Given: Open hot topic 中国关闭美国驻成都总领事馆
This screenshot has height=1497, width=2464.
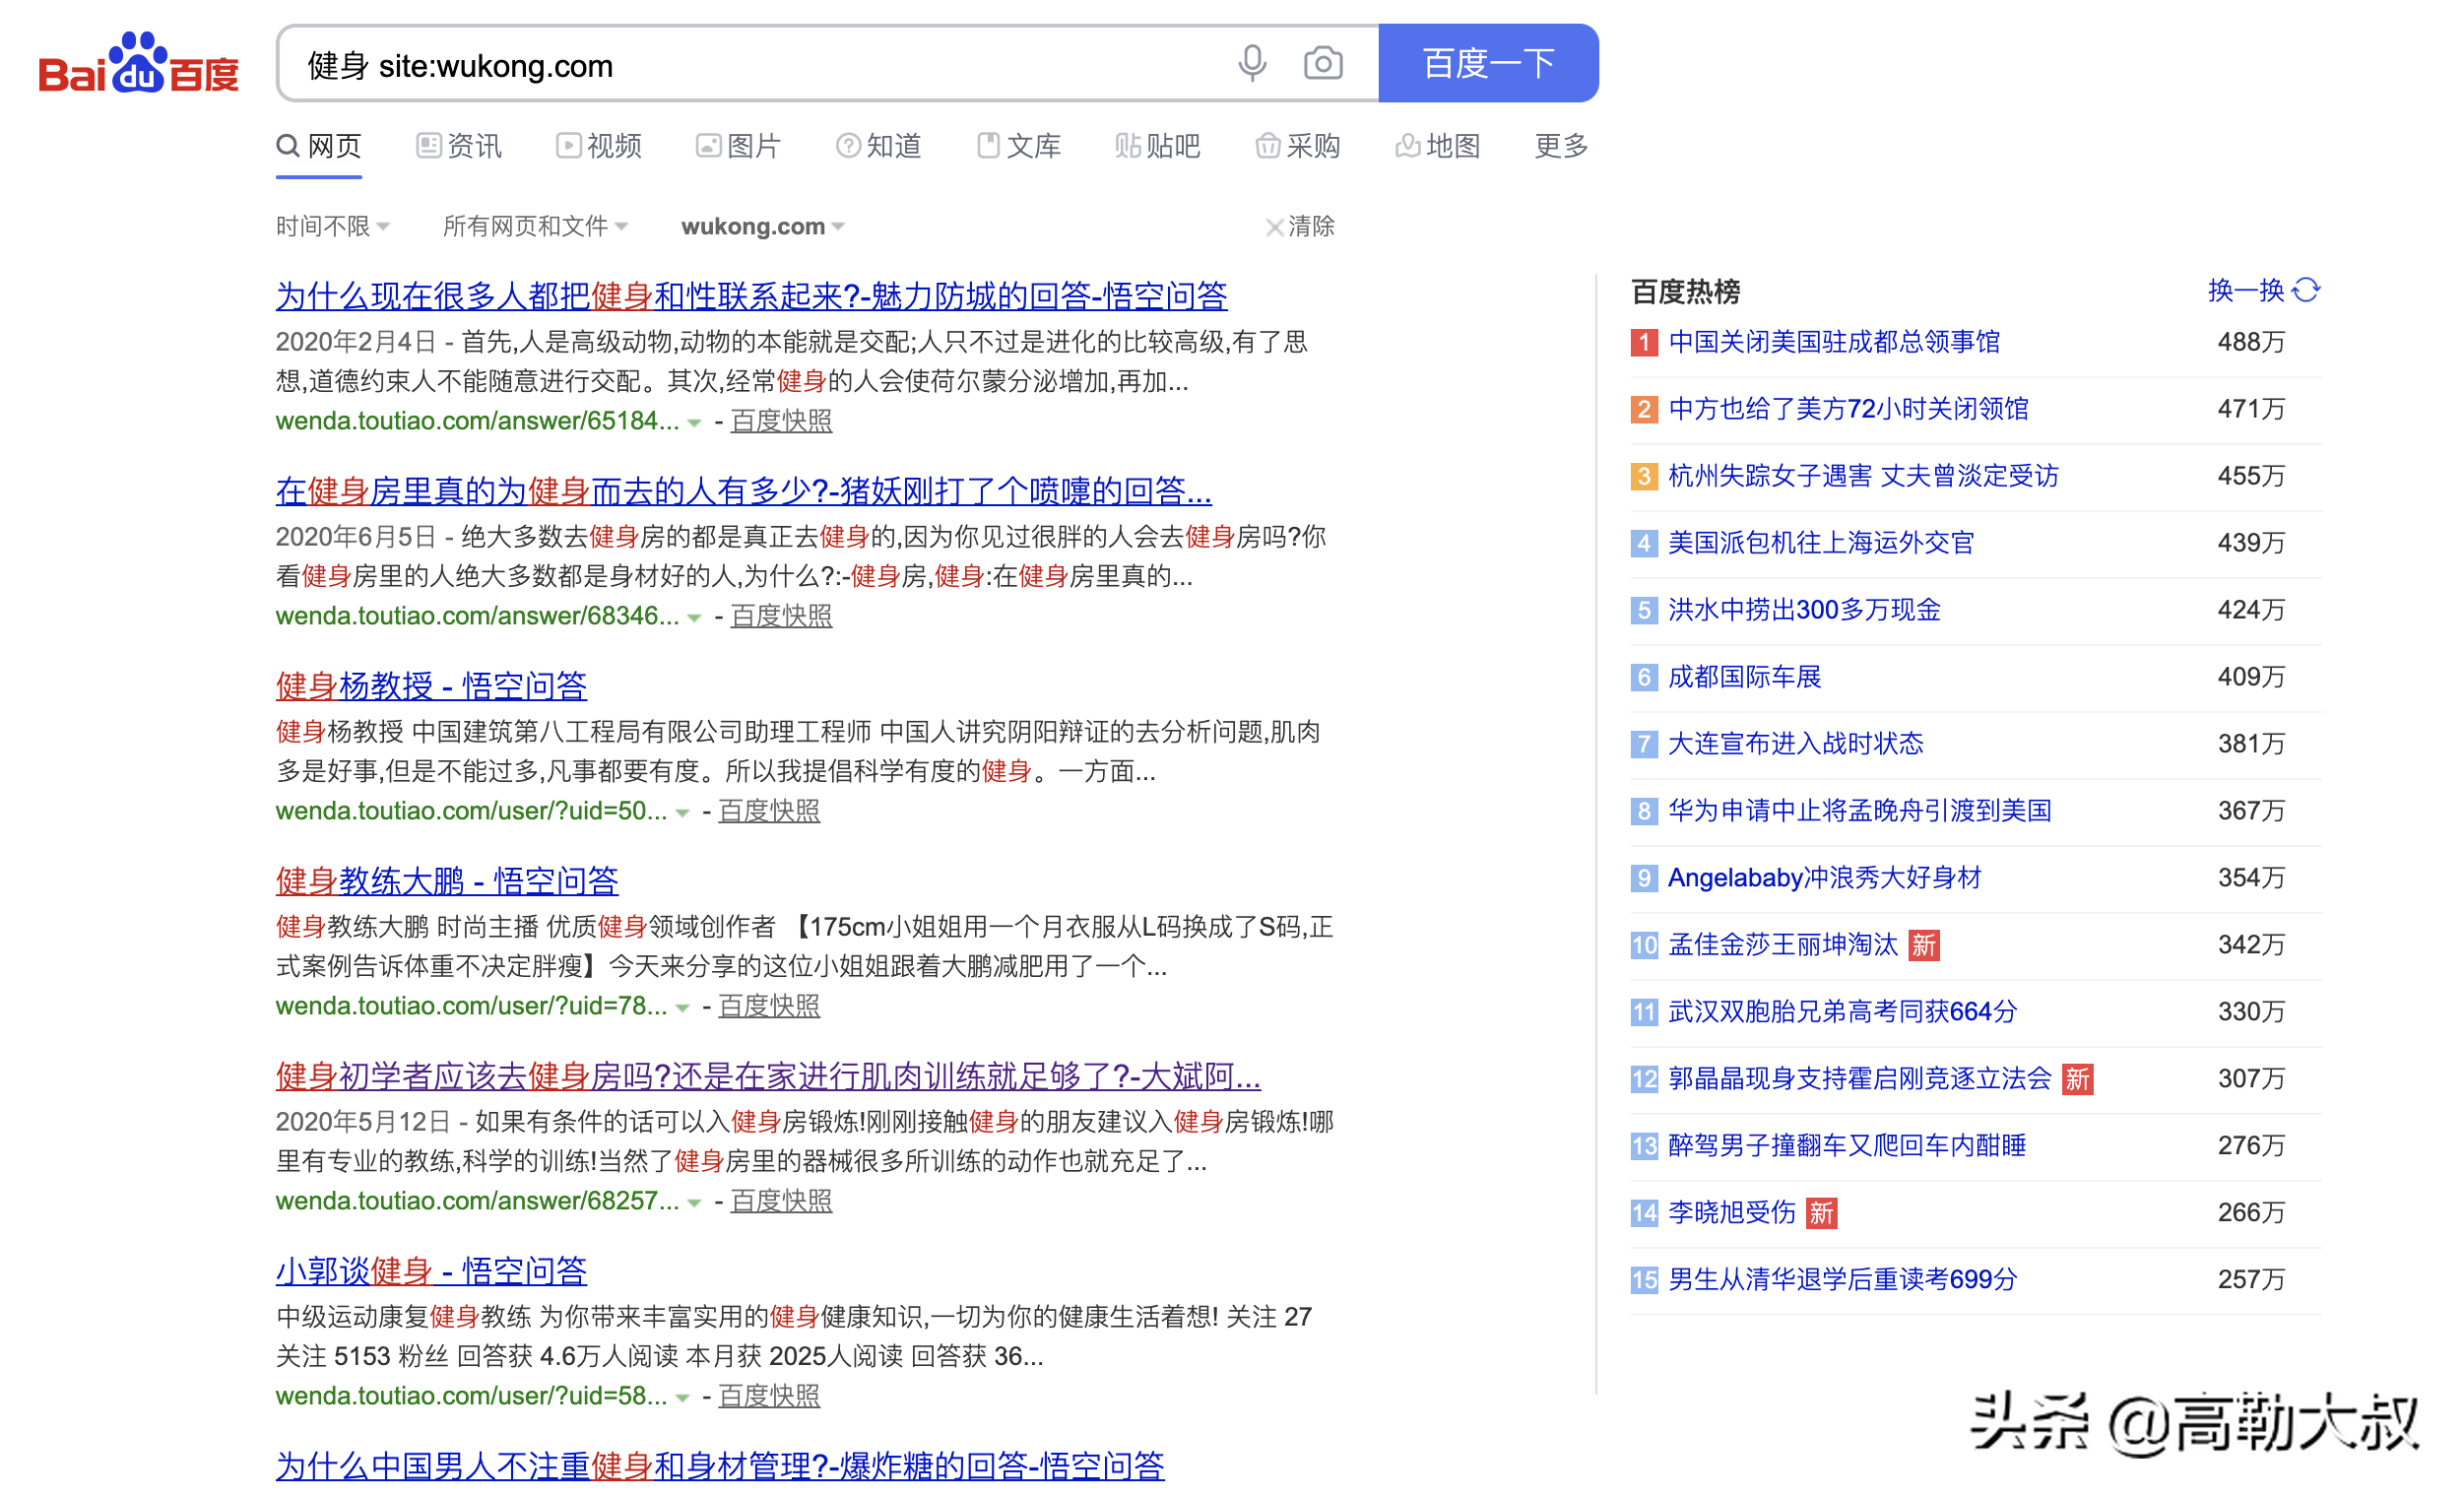Looking at the screenshot, I should point(1834,342).
